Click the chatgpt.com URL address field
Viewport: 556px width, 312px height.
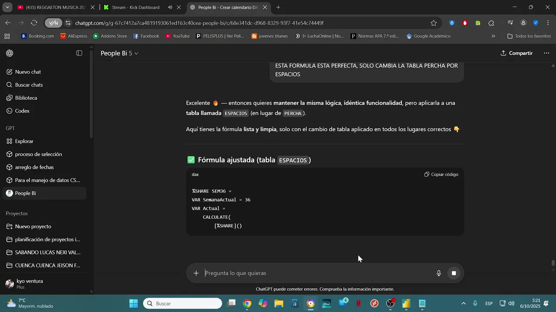click(x=250, y=23)
